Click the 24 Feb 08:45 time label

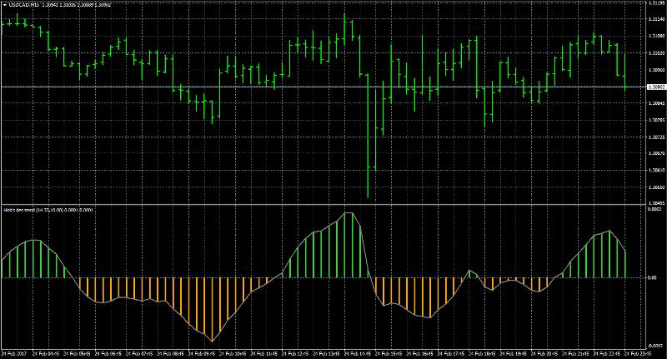tap(170, 353)
